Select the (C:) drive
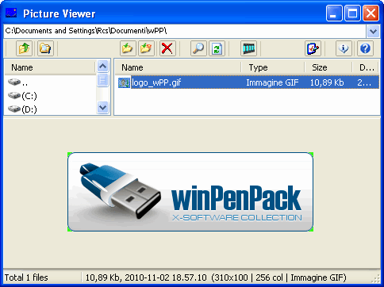The image size is (384, 287). (x=22, y=96)
